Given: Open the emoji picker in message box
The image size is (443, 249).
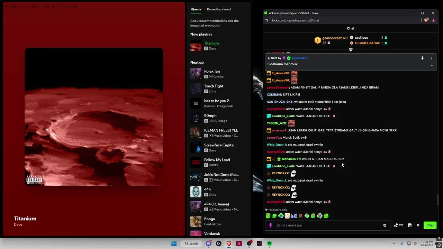Looking at the screenshot, I should 385,225.
